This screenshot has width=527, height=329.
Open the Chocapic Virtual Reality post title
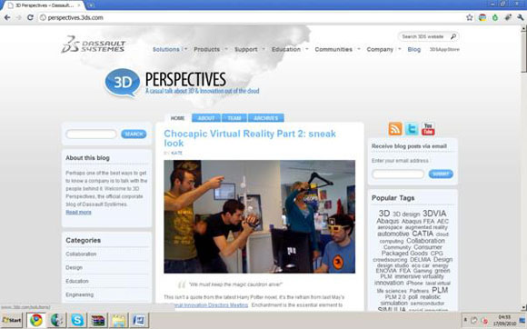(250, 138)
